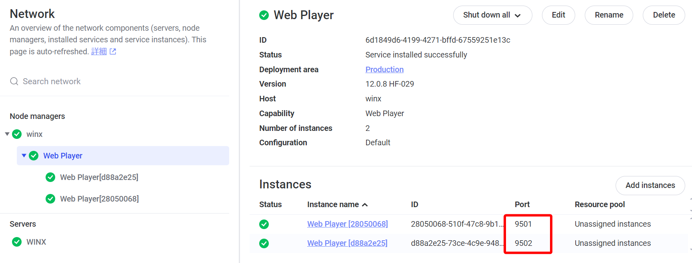Select Web Player[d88a2e25] in tree
The height and width of the screenshot is (263, 692).
tap(99, 177)
